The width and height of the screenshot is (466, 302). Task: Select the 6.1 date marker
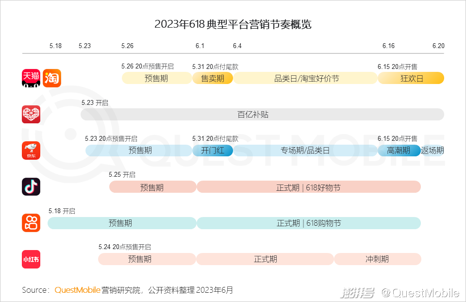pos(200,46)
